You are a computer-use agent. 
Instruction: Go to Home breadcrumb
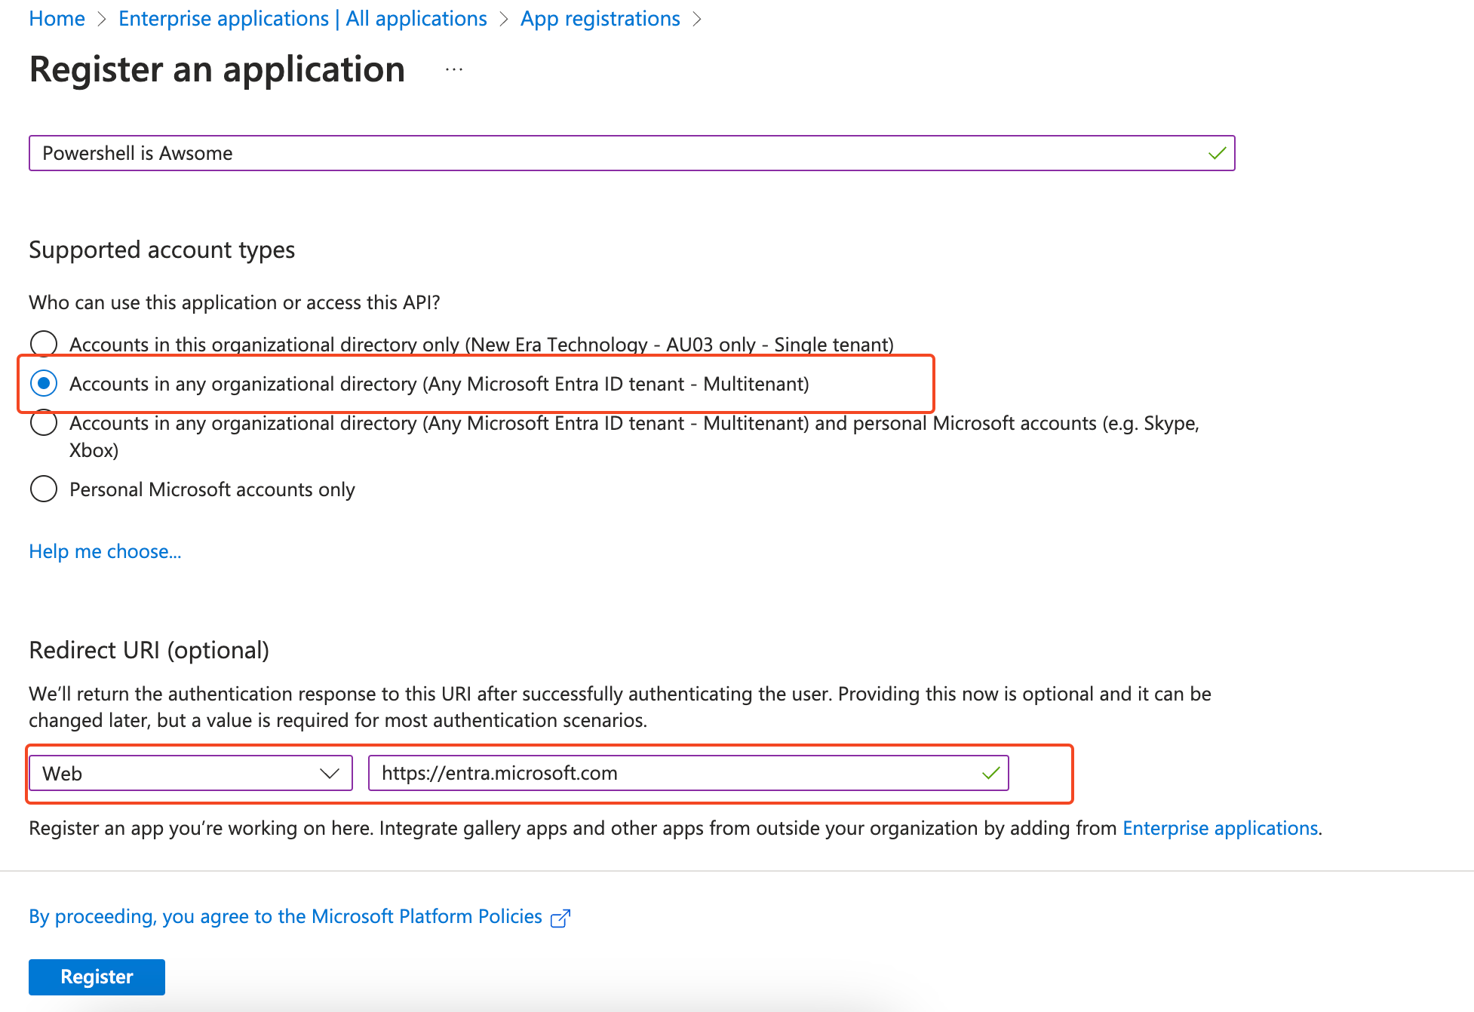tap(57, 19)
